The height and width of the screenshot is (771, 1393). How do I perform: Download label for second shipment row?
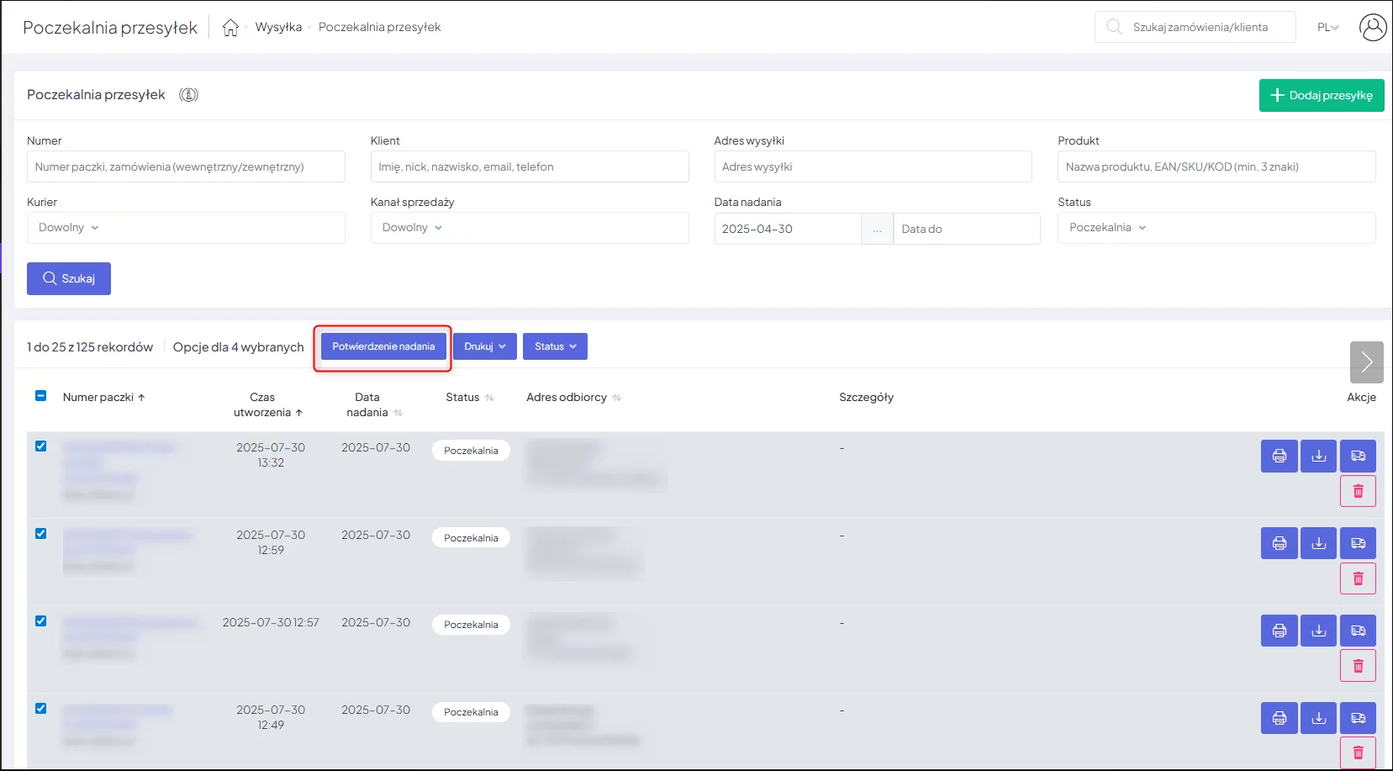1318,543
